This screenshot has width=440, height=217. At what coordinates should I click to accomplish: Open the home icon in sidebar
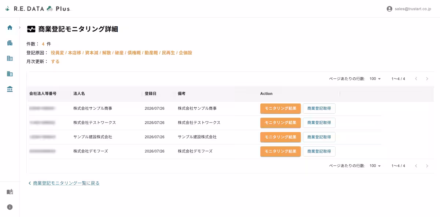10,27
